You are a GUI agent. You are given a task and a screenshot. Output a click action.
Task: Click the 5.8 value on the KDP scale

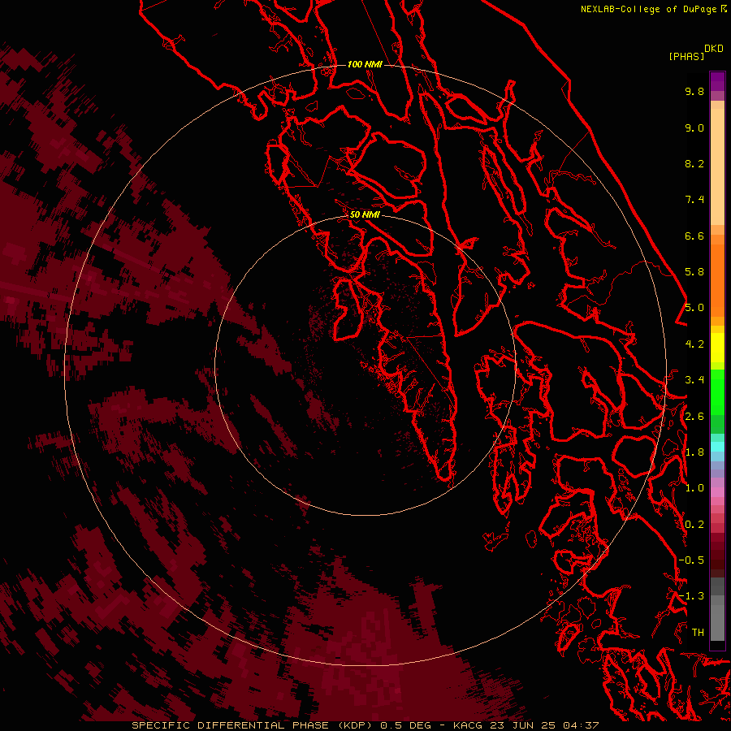click(x=694, y=272)
